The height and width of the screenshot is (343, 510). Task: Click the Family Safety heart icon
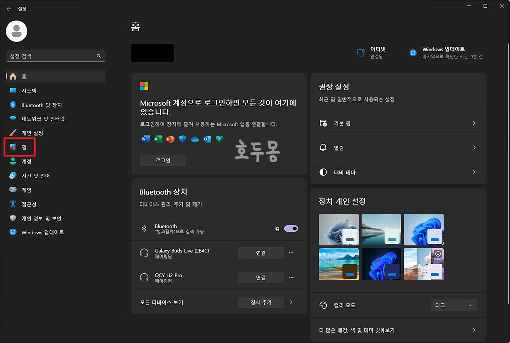click(x=220, y=139)
